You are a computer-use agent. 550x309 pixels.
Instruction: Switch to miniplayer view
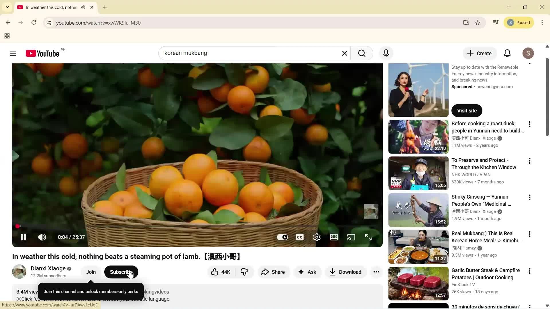(x=334, y=237)
